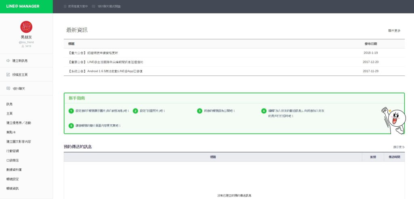Viewport: 414px width, 199px height.
Task: Click the green step 5 circle icon
Action: point(71,126)
